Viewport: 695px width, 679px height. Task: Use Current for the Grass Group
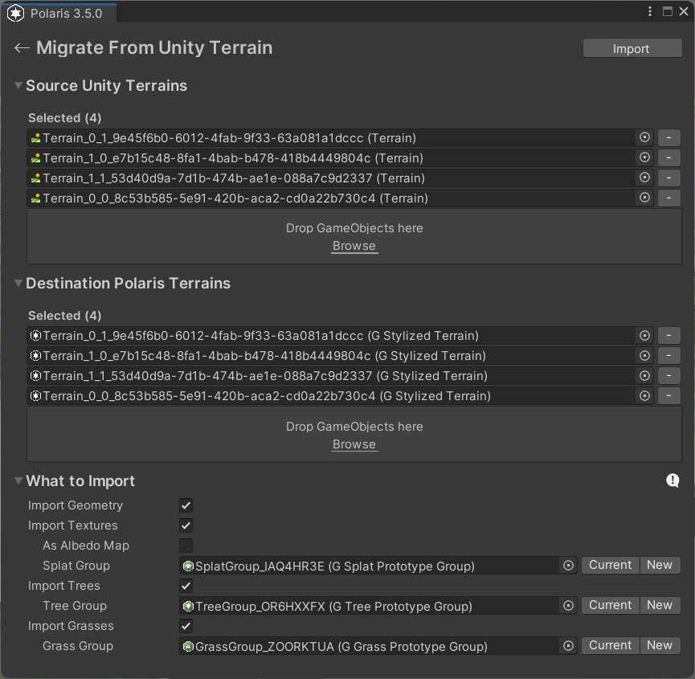611,645
